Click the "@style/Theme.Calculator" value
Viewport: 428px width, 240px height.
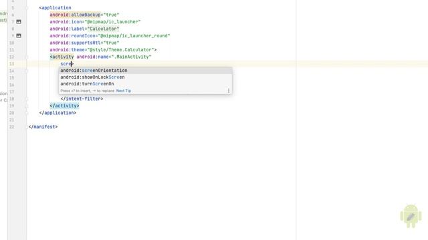coord(120,50)
